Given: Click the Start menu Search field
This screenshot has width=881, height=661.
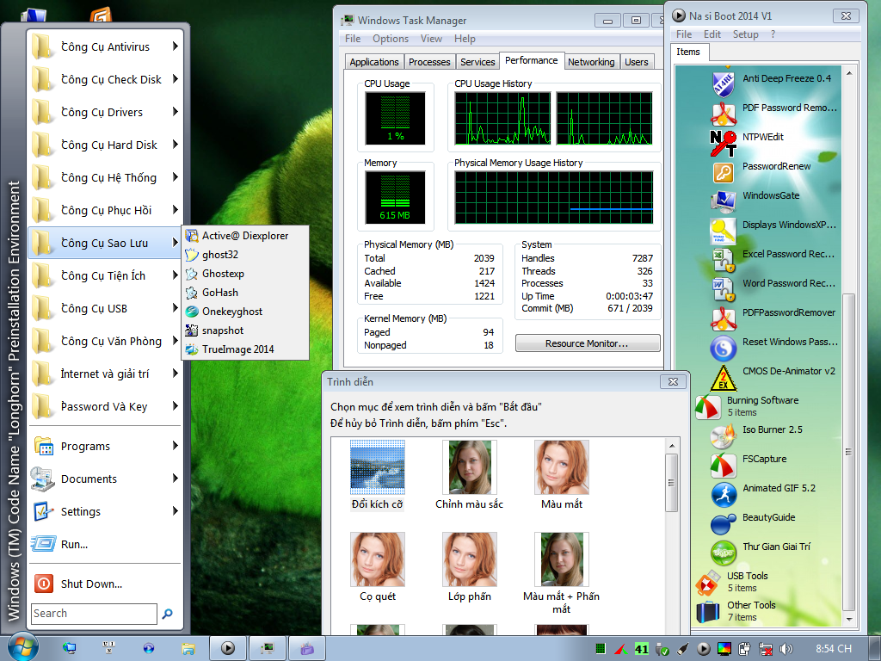Looking at the screenshot, I should (94, 614).
